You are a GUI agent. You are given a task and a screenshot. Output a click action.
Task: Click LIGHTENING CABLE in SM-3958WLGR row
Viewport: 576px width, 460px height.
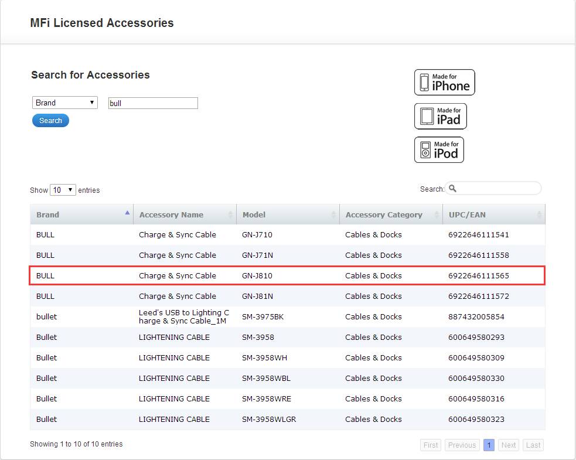(174, 420)
